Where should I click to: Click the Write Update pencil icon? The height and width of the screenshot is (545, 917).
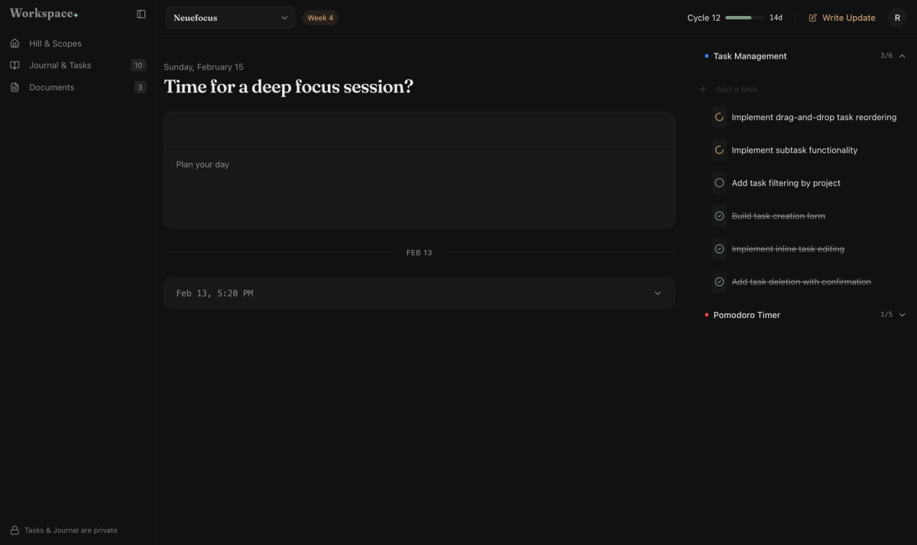812,18
